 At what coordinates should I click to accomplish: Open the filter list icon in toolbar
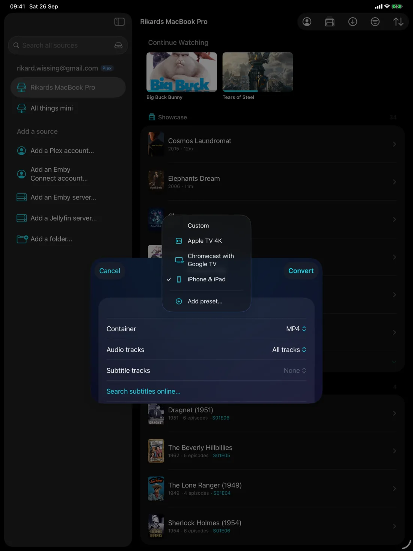click(x=375, y=22)
